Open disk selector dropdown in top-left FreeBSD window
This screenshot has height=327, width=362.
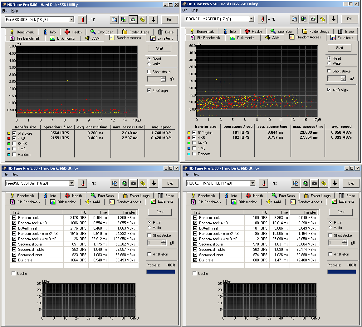click(x=71, y=19)
